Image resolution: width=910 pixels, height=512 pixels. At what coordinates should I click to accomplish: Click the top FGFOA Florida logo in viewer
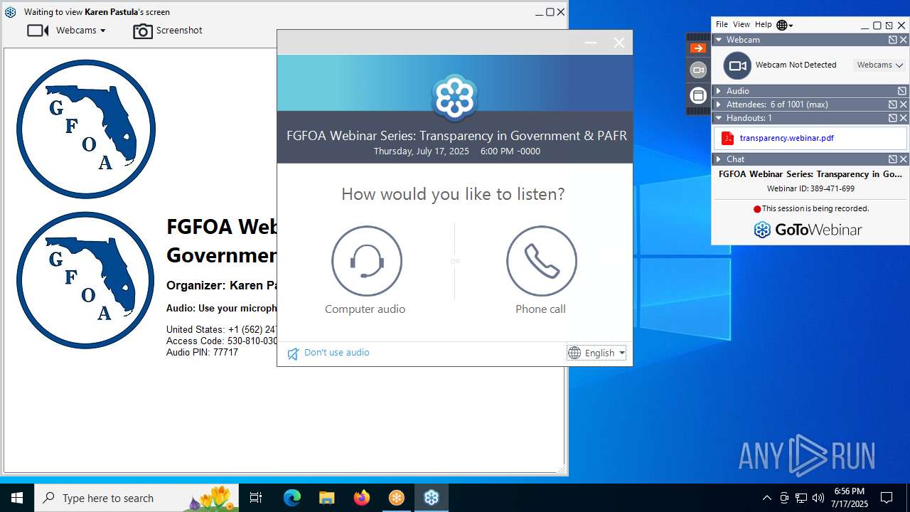[x=86, y=129]
